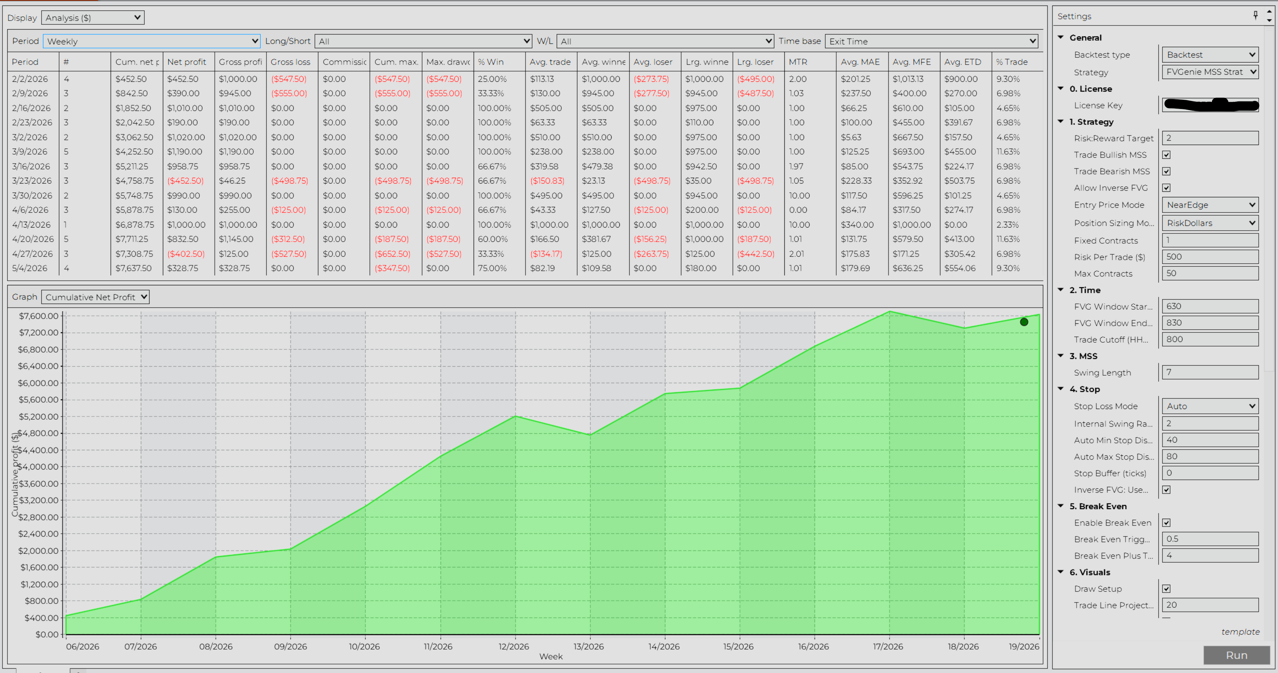Select the 4/27/2026 period row
The height and width of the screenshot is (673, 1278).
tap(525, 254)
